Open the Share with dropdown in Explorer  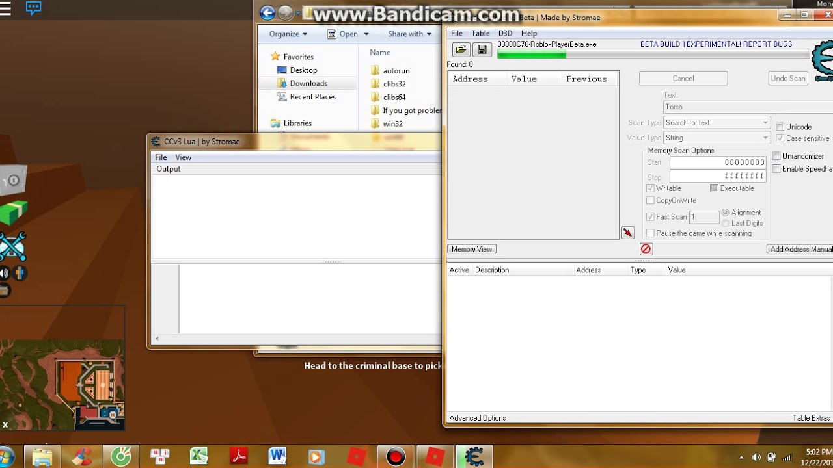click(x=410, y=34)
